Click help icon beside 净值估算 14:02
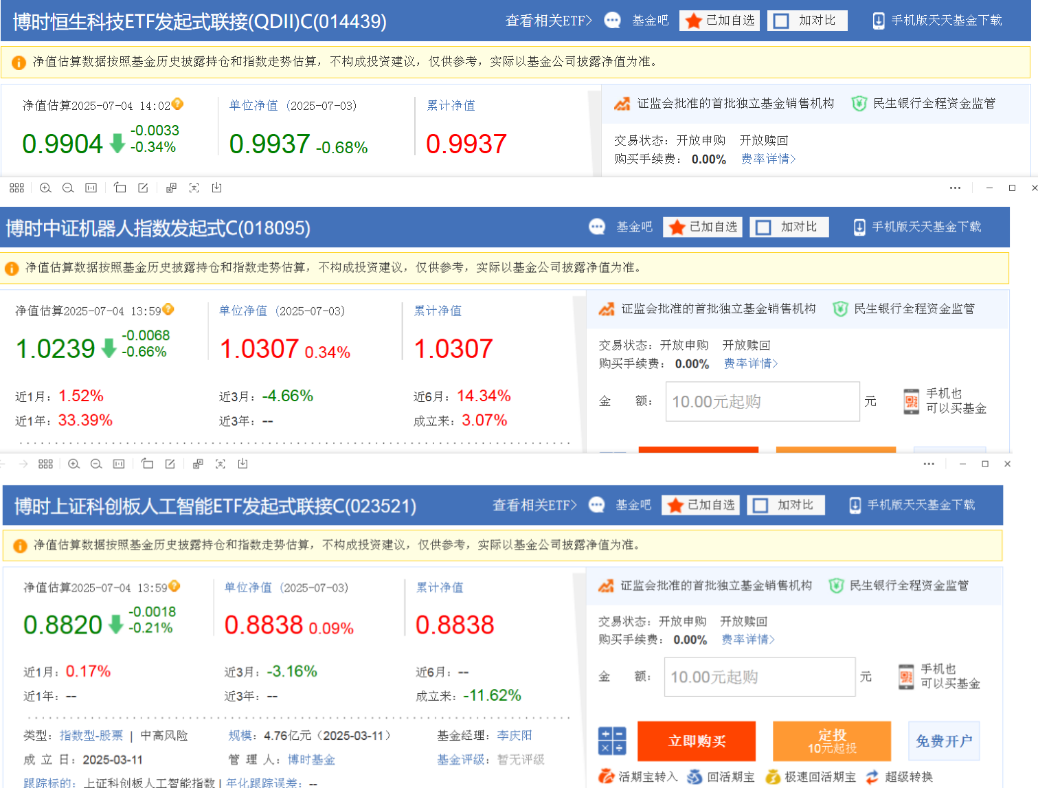This screenshot has height=788, width=1038. click(178, 104)
